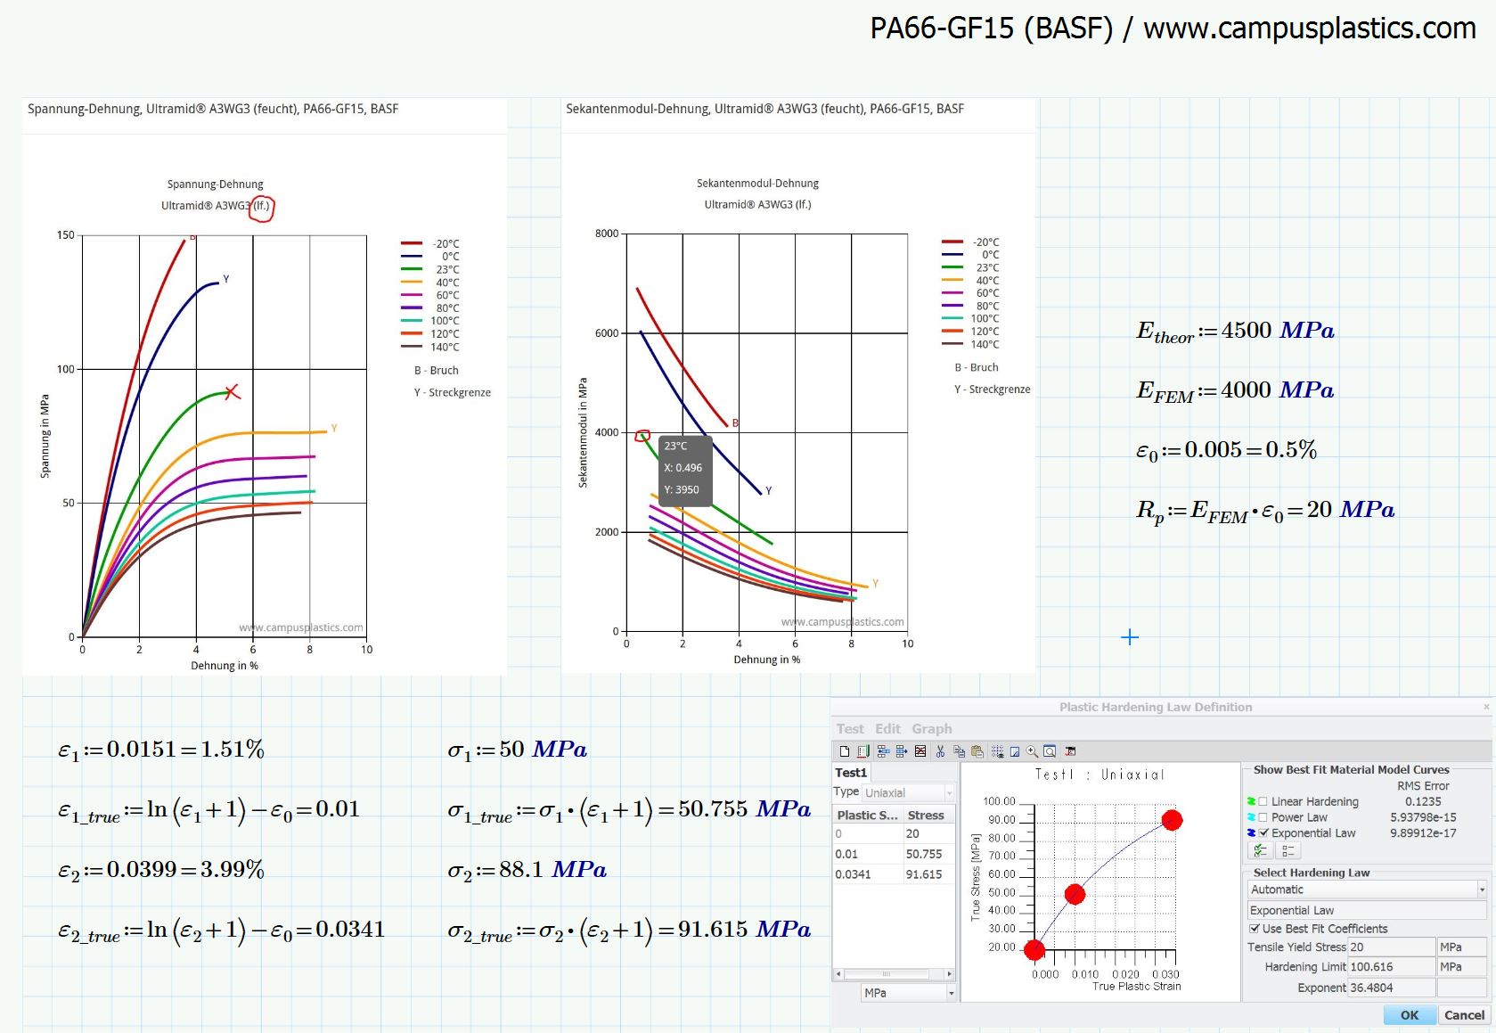Toggle the Use Best Fit Coefficients checkbox
Screen dimensions: 1496x1033
coord(1255,929)
